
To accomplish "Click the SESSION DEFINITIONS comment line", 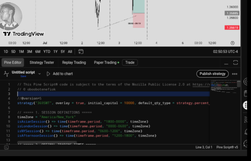I will 55,112.
